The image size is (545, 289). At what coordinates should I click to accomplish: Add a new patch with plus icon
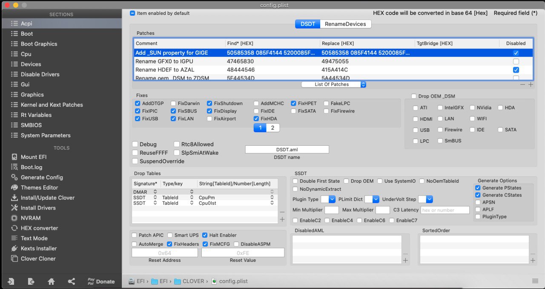[x=531, y=85]
